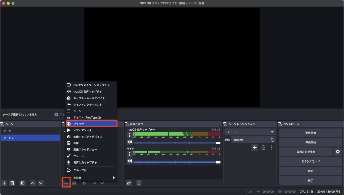Choose シーン entry in add-source menu

(91, 111)
